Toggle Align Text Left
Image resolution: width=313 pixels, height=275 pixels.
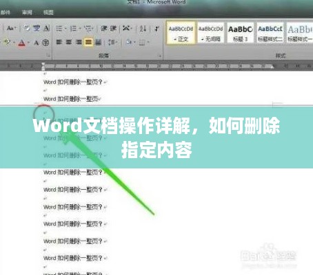pos(59,42)
